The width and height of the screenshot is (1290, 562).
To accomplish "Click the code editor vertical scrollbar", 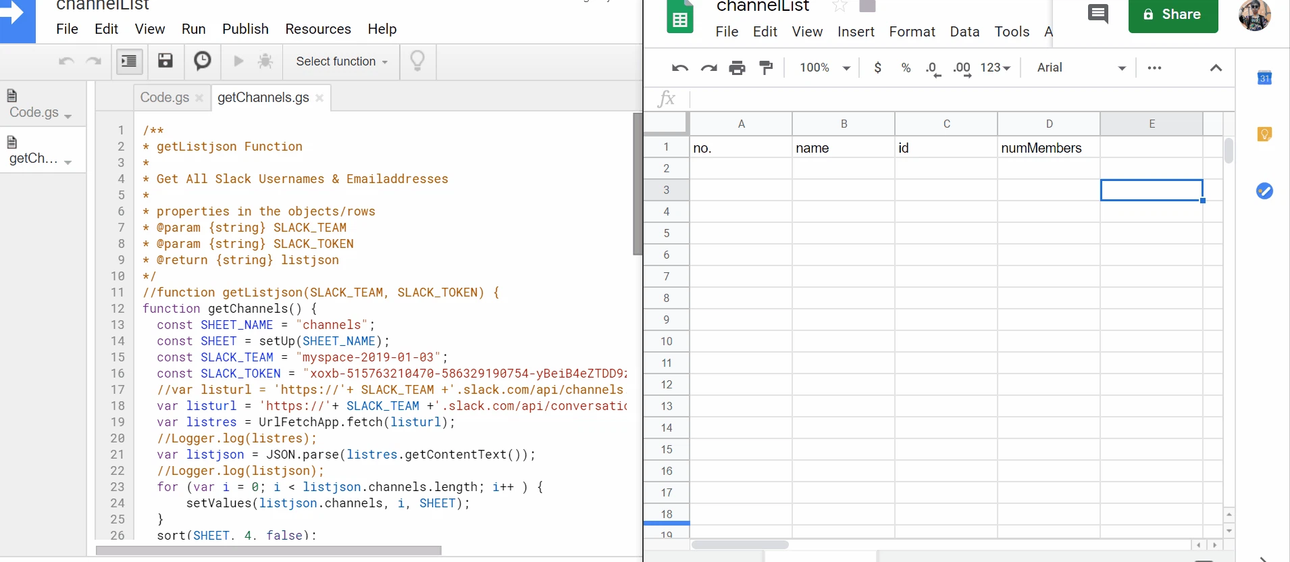I will [x=637, y=184].
